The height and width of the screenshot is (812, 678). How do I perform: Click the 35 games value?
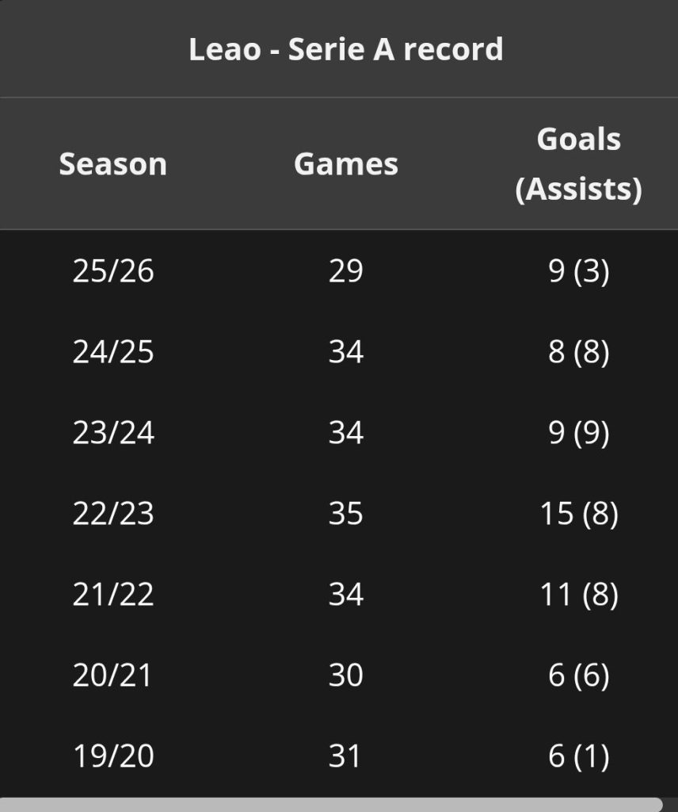[x=345, y=513]
